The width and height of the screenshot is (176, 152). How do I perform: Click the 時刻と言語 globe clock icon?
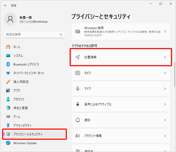point(8,108)
